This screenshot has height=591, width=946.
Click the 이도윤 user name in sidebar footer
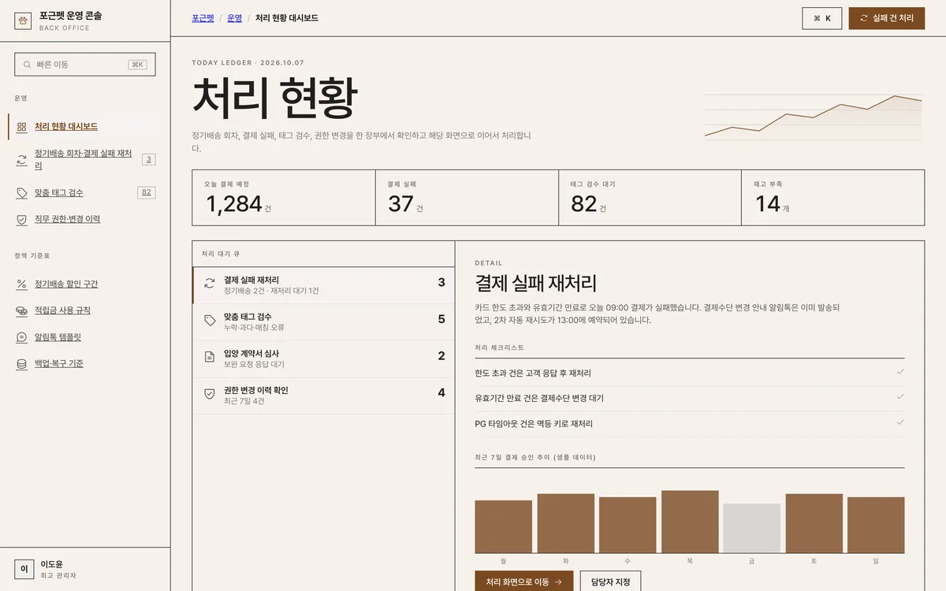52,564
